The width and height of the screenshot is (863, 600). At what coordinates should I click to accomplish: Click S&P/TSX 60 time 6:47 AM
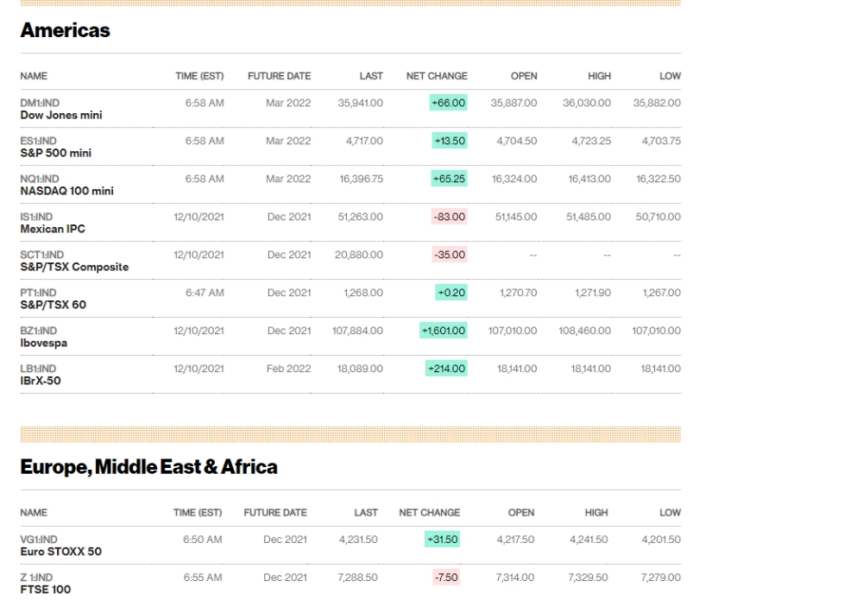click(x=205, y=293)
